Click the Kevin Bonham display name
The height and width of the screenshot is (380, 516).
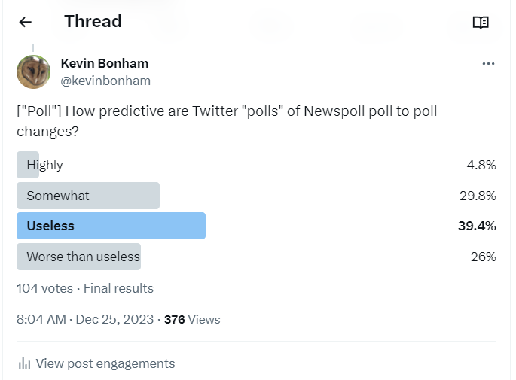104,63
